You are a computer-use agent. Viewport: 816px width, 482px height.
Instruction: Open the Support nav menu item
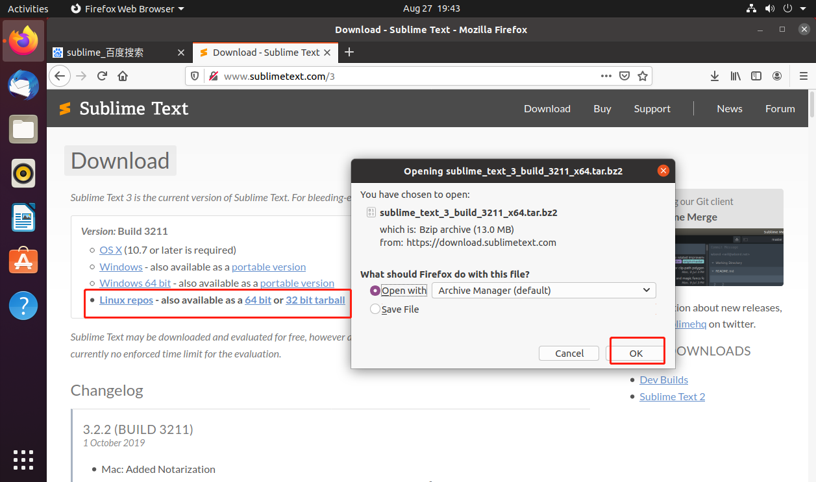(652, 108)
